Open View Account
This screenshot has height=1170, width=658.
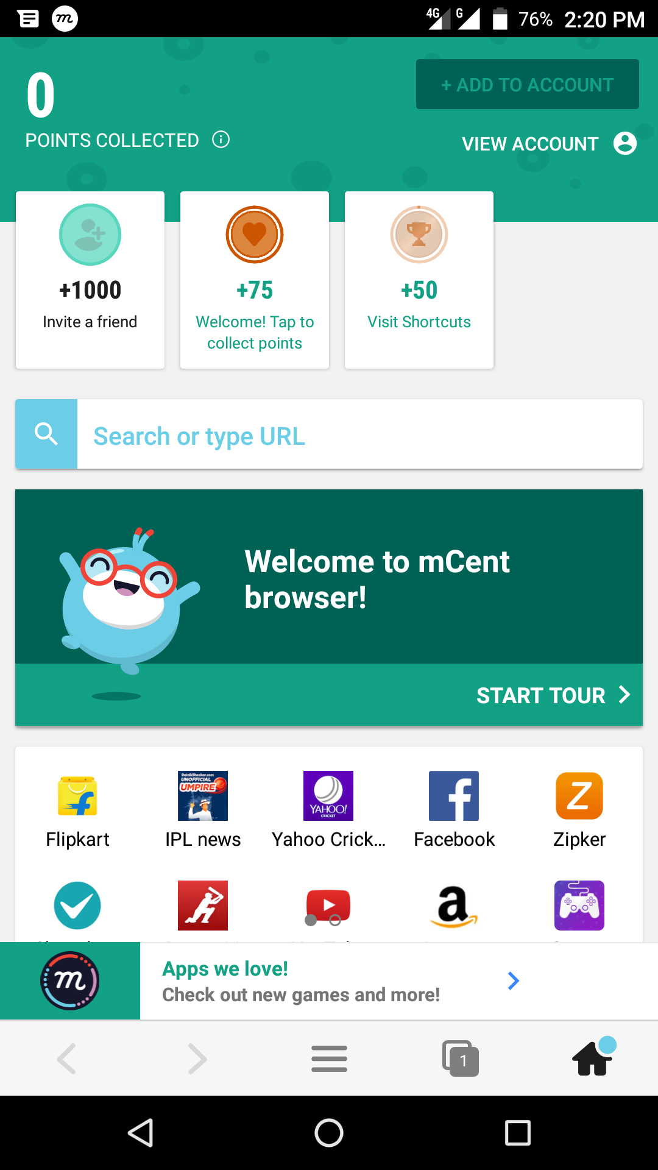(550, 144)
